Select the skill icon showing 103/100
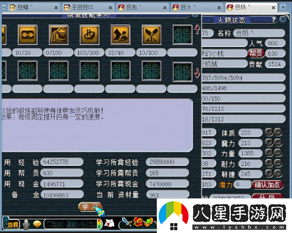Image resolution: width=292 pixels, height=233 pixels. [89, 35]
